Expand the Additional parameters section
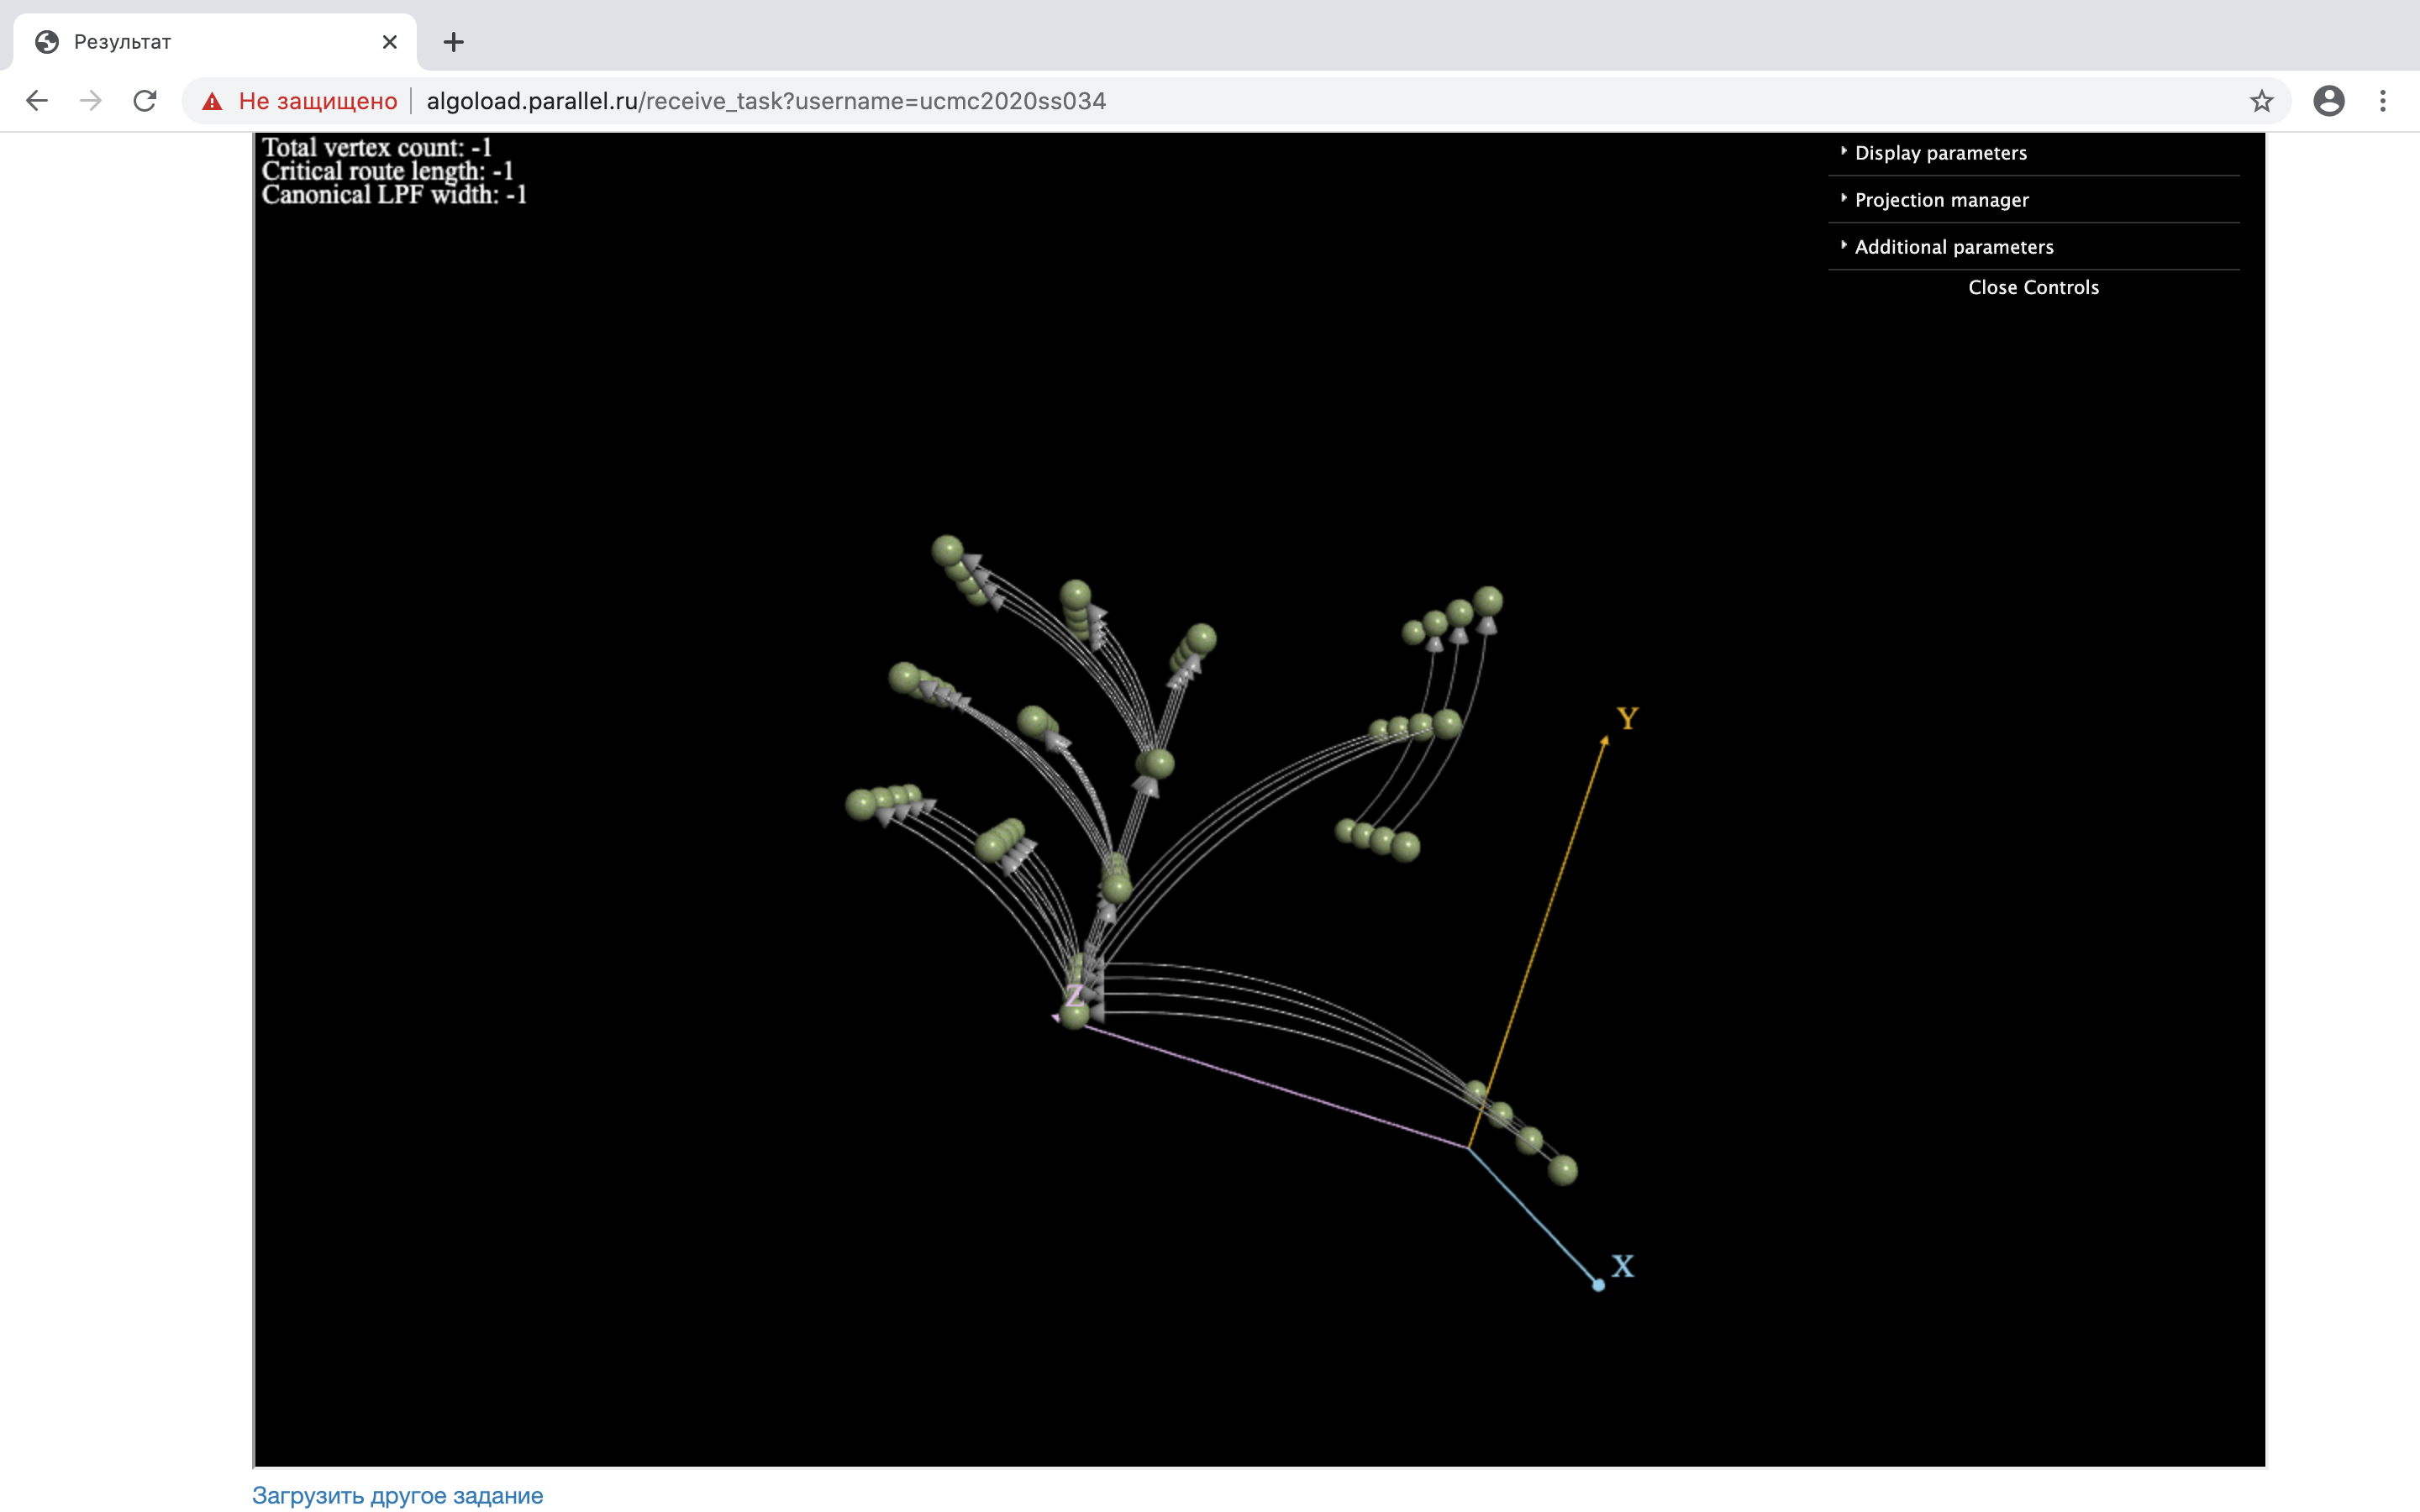 click(x=2033, y=247)
